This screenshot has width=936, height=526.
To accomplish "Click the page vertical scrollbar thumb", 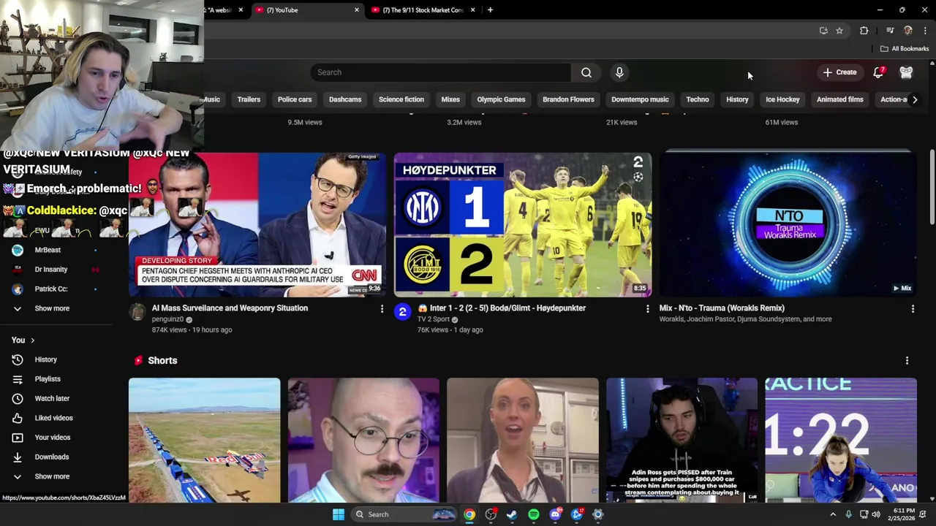I will coord(932,187).
